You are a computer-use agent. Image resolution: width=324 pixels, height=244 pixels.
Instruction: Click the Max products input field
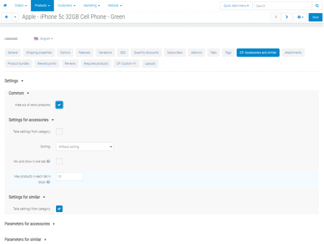point(69,176)
